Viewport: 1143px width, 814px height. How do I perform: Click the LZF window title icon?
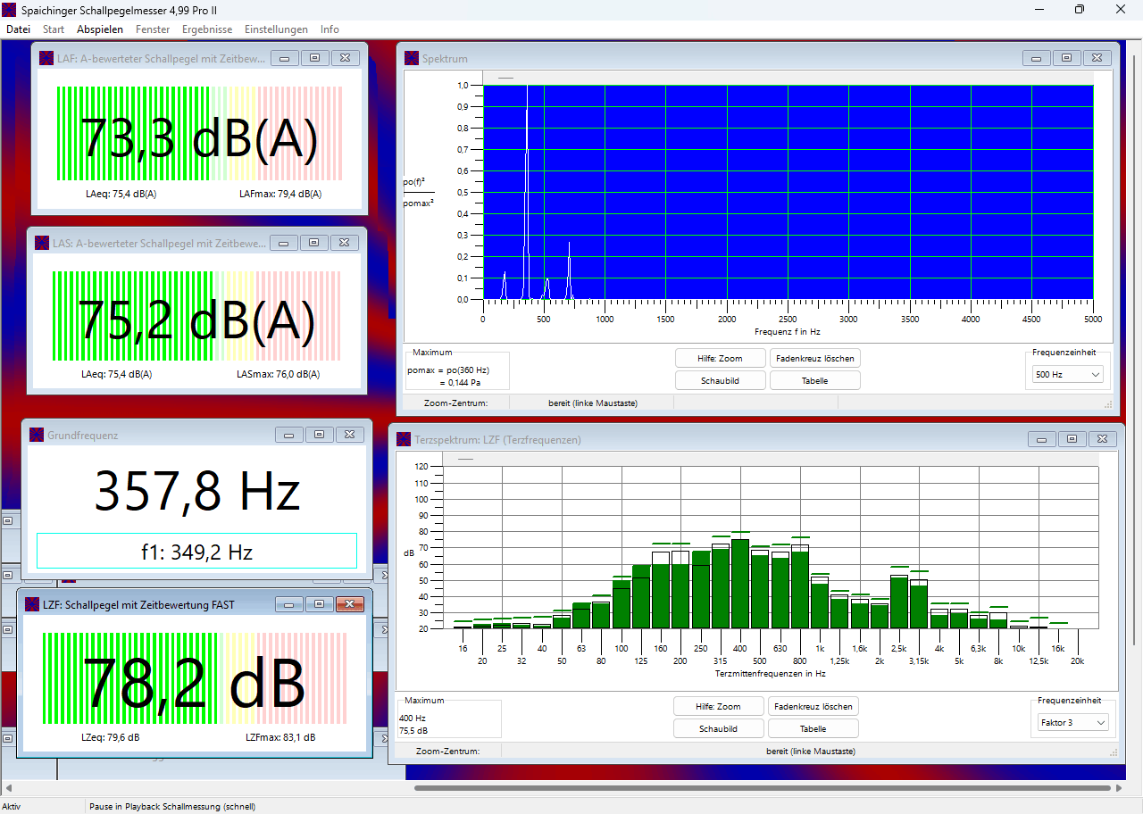[x=32, y=604]
